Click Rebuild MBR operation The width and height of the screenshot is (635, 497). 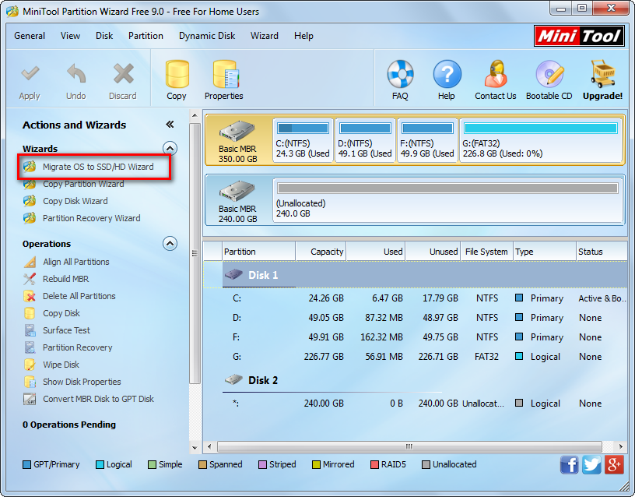tap(65, 279)
